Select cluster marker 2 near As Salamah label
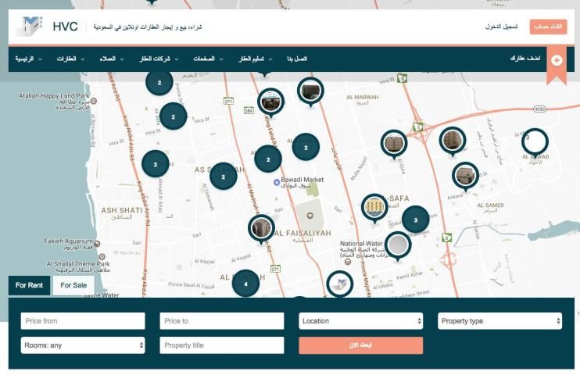 [223, 177]
